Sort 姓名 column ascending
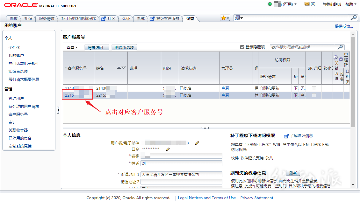This screenshot has width=360, height=201. (x=119, y=68)
